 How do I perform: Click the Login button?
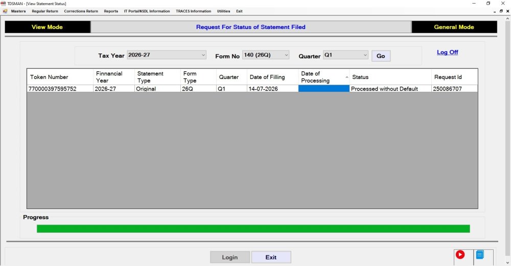[x=230, y=257]
